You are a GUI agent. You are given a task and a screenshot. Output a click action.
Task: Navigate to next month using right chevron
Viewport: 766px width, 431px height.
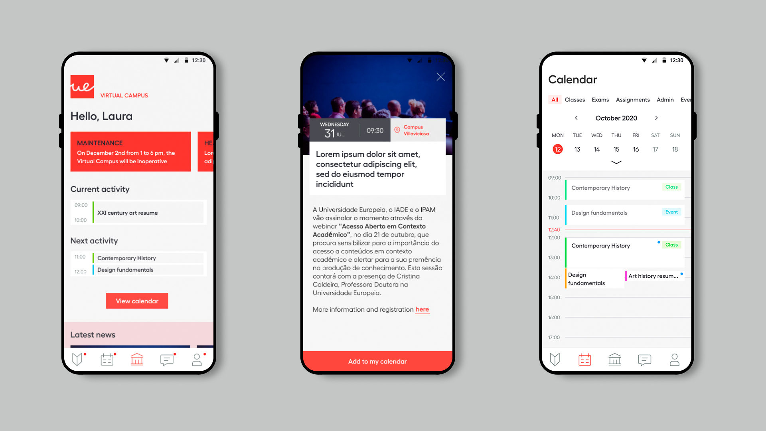click(655, 117)
